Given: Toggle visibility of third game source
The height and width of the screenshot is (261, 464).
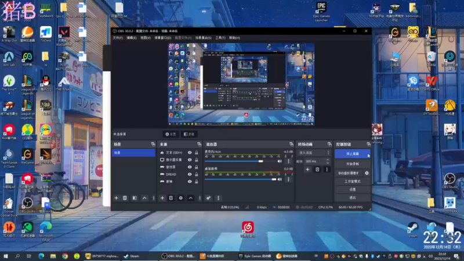Looking at the screenshot, I should click(190, 167).
